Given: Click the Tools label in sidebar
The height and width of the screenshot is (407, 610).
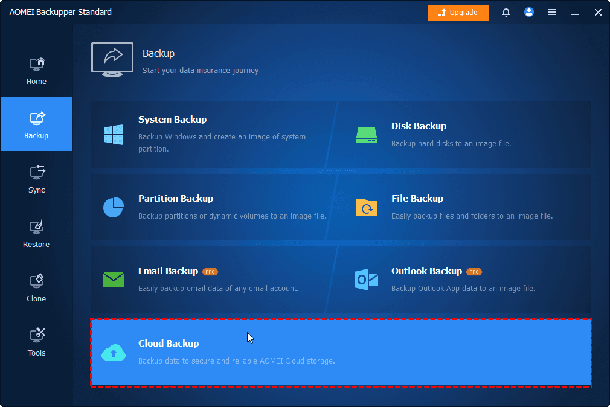Looking at the screenshot, I should pyautogui.click(x=37, y=353).
